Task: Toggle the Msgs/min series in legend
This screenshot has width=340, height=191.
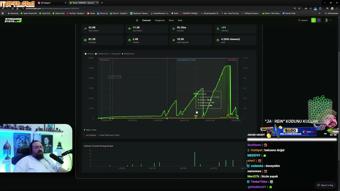Action: coord(115,54)
